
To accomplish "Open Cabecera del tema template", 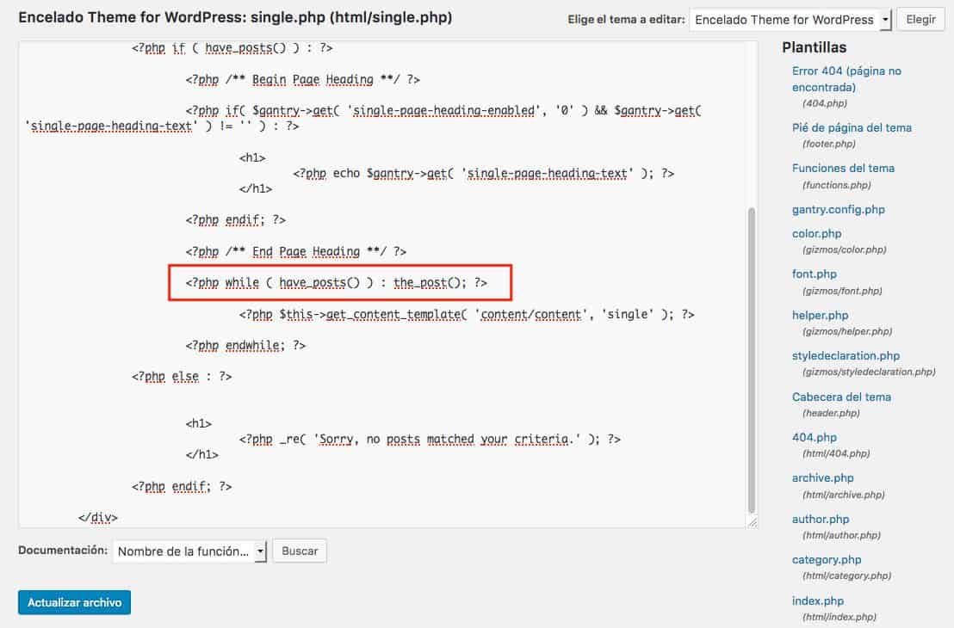I will (x=841, y=397).
